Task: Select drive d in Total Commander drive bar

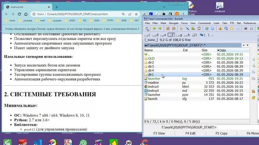Action: (155, 35)
